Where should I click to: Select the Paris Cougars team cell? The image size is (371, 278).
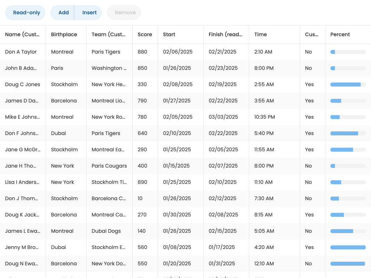[109, 166]
